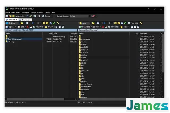Screen dimensions: 170x113
Task: Click the Synchronize toolbar button
Action: [18, 16]
